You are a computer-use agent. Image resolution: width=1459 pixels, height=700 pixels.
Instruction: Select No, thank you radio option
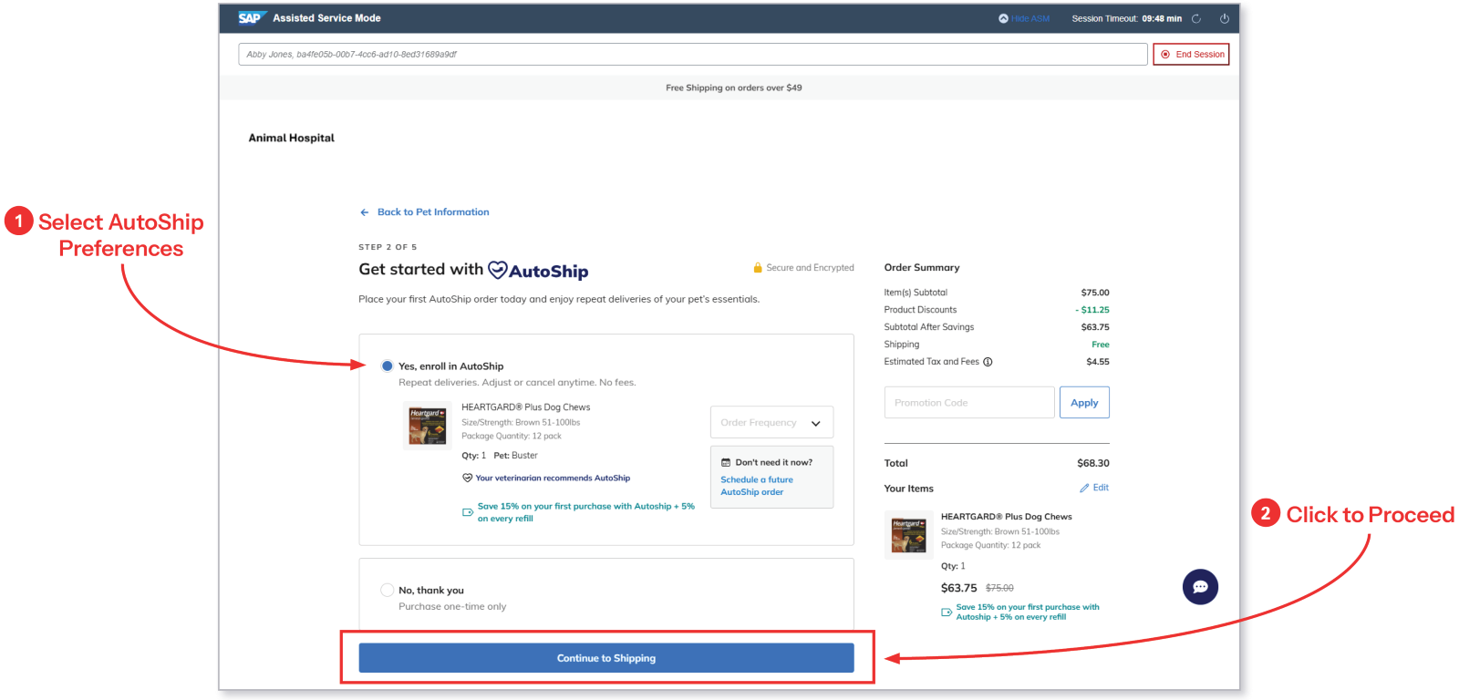click(388, 590)
